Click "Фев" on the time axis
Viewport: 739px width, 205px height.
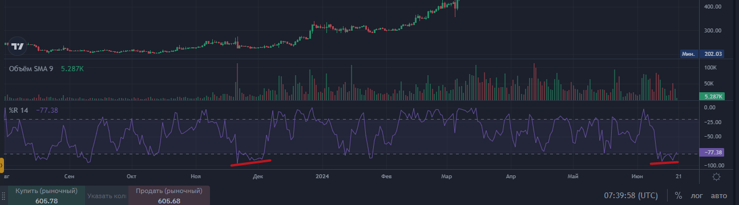(x=386, y=177)
